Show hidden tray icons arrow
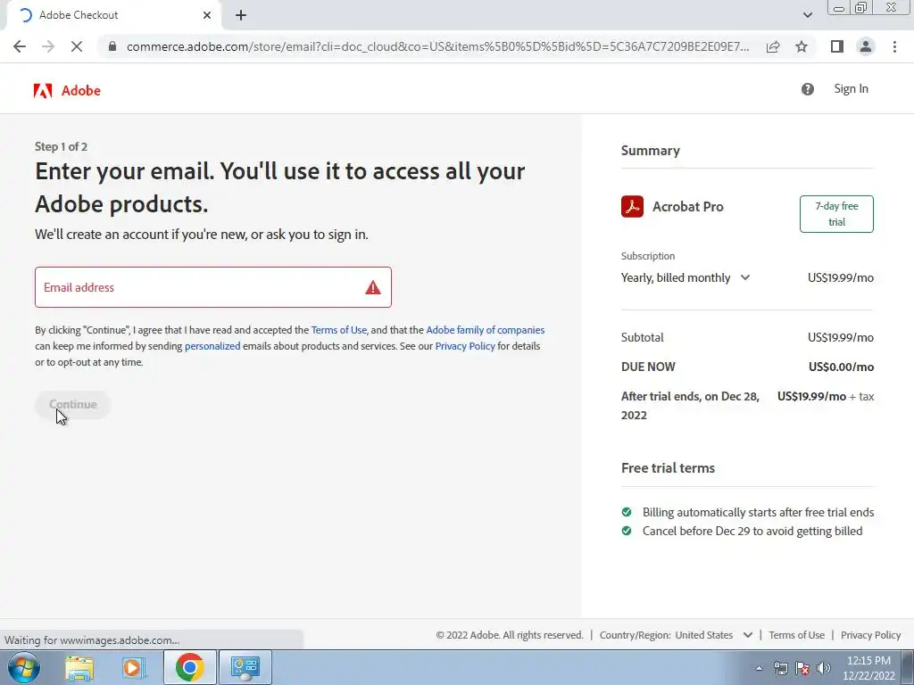The image size is (914, 685). point(759,668)
